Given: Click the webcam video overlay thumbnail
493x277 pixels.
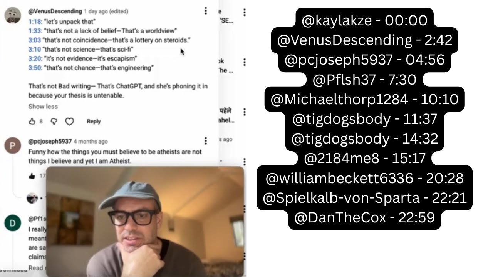Looking at the screenshot, I should point(145,221).
